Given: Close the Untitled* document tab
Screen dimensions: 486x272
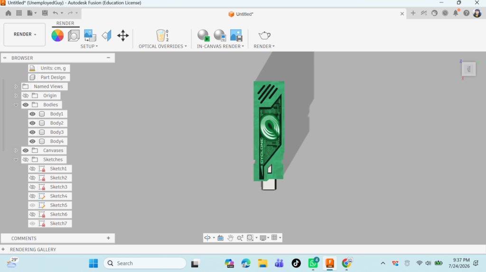Looking at the screenshot, I should (x=402, y=14).
